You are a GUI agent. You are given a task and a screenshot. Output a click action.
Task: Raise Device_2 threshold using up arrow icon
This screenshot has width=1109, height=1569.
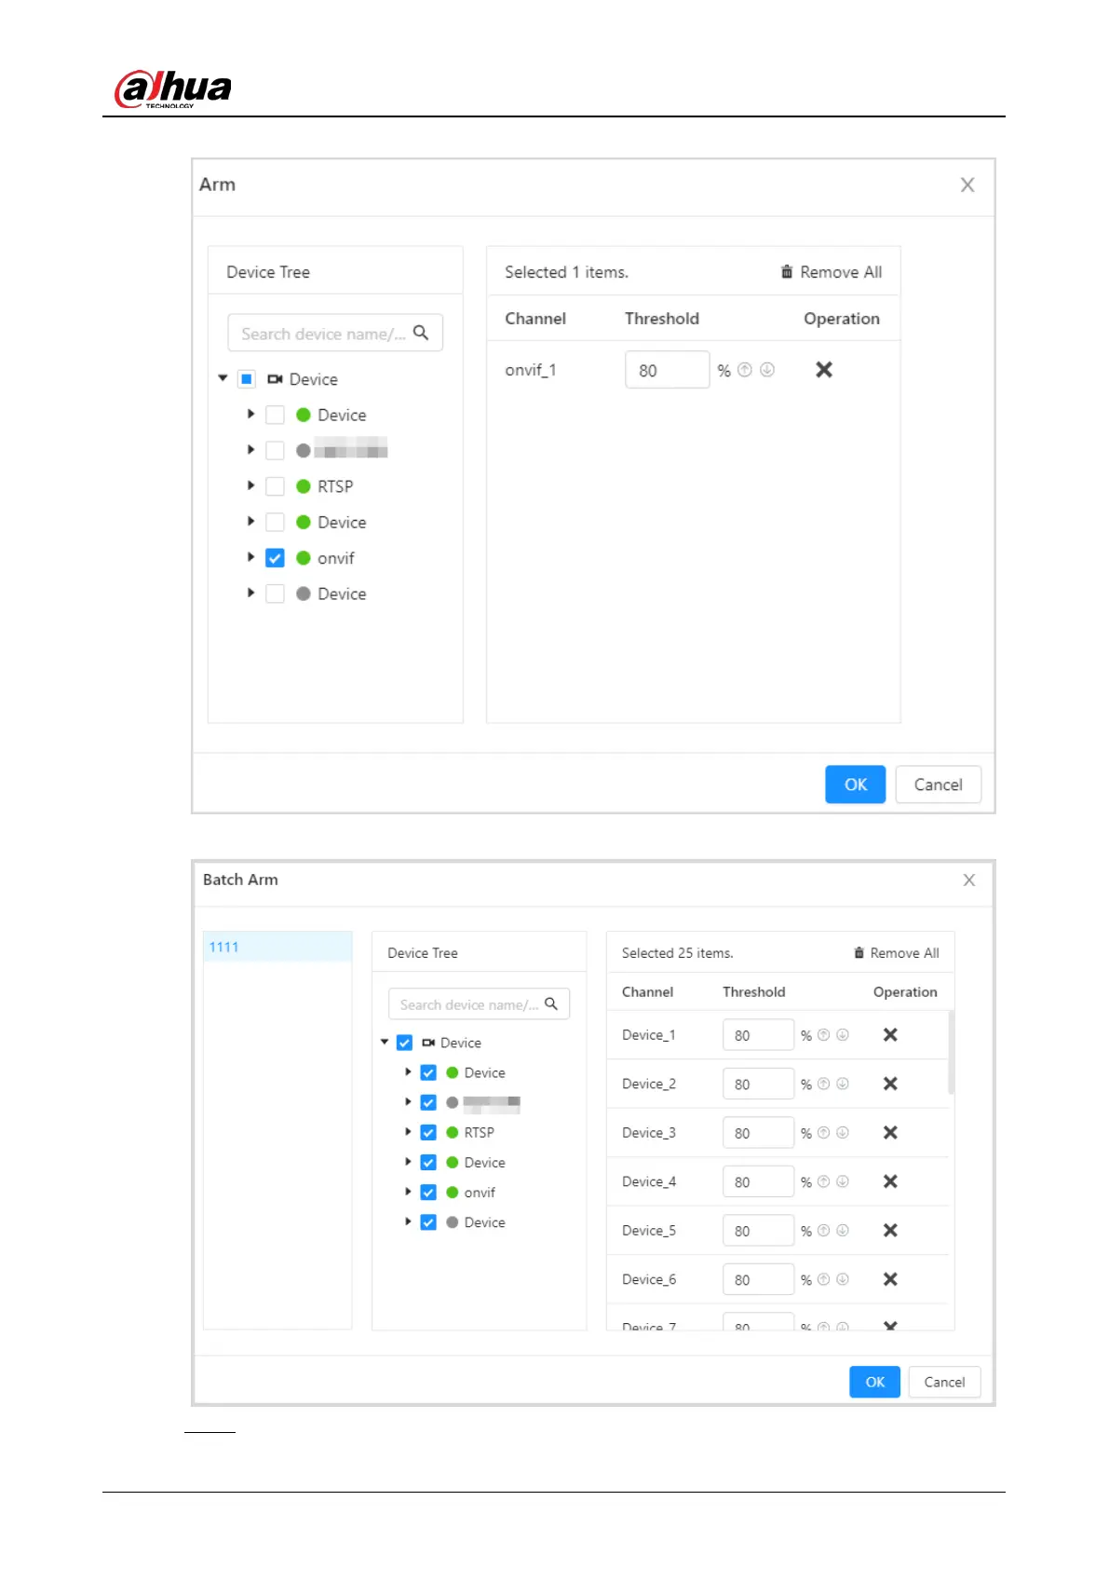pyautogui.click(x=823, y=1084)
